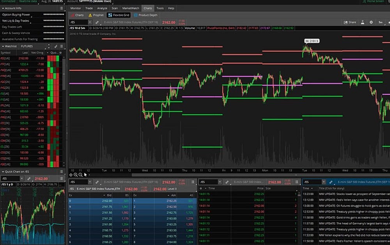Open the Monitor tab
Viewport: 390px width, 245px height.
point(75,8)
